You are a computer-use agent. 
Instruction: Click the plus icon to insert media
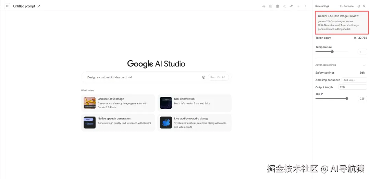tap(203, 77)
